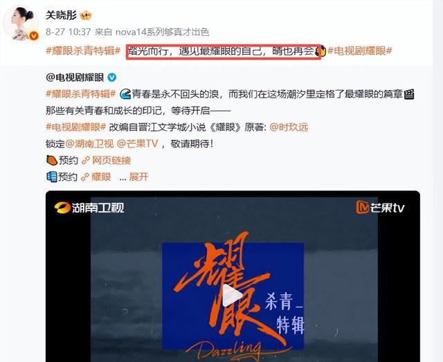
Task: Click the blue TV icon beside second 预约
Action: click(51, 177)
